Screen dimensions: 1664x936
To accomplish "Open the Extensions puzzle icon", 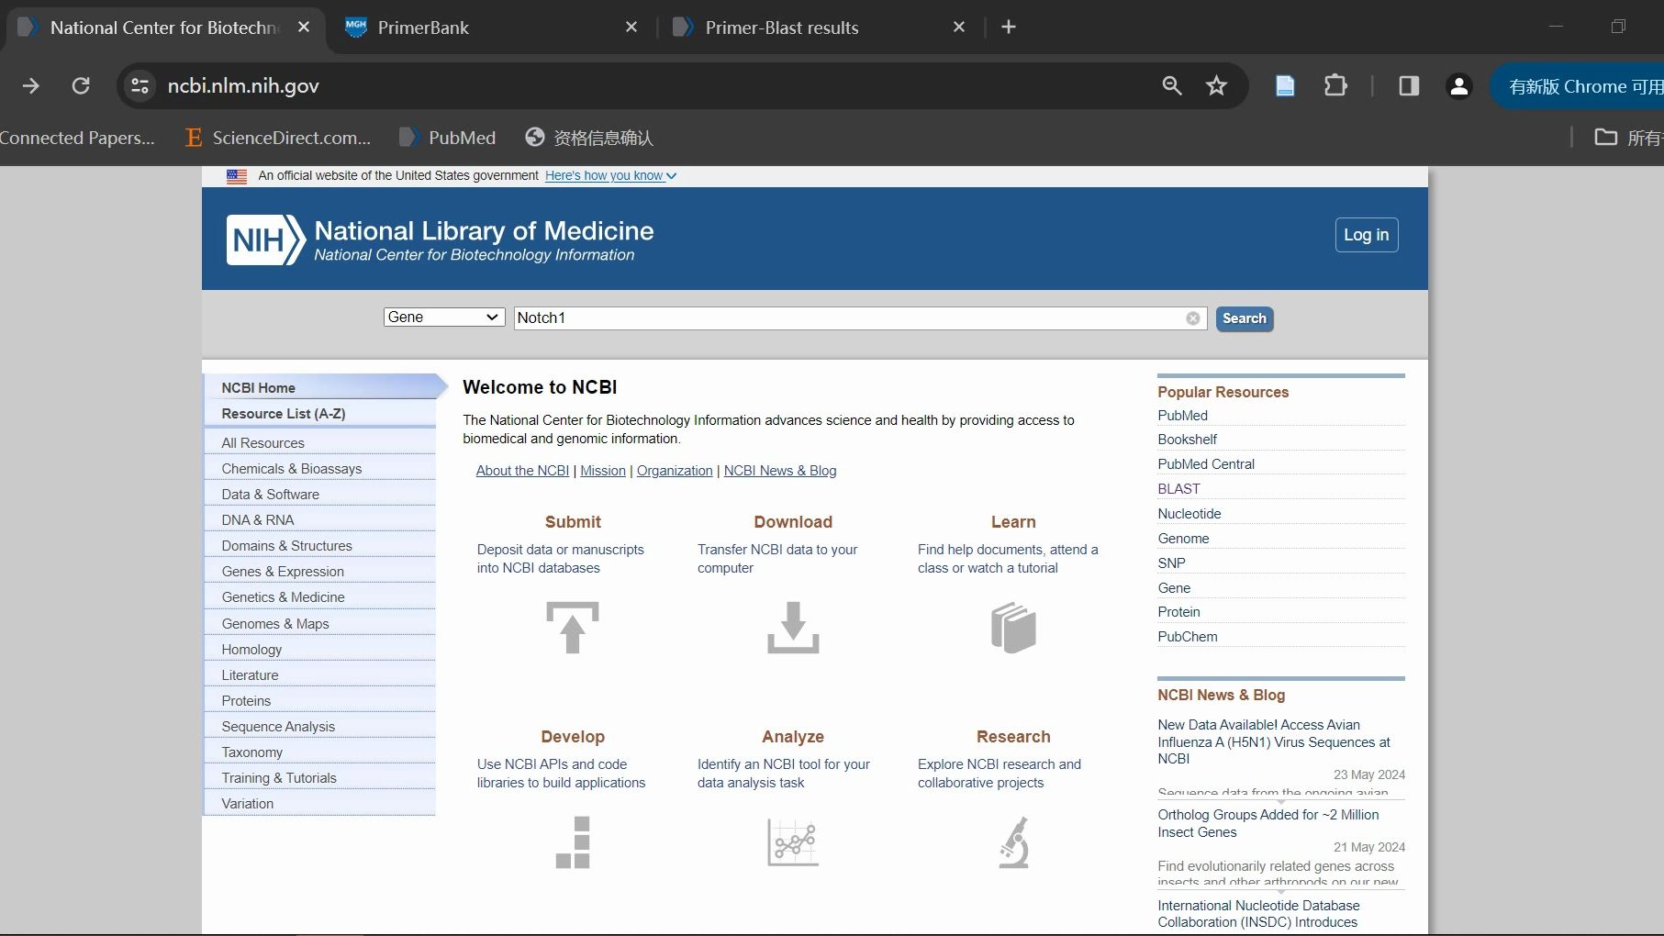I will 1335,85.
